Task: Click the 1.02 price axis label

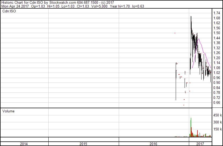Action: pos(217,73)
